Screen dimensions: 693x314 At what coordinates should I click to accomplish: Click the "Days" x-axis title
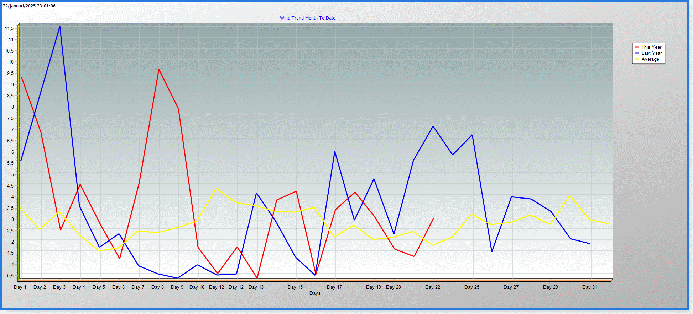coord(315,293)
